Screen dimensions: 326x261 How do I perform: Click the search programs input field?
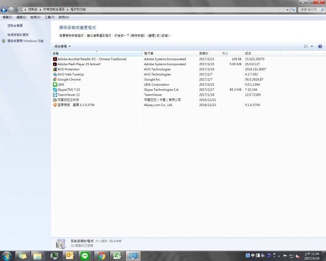[x=309, y=10]
